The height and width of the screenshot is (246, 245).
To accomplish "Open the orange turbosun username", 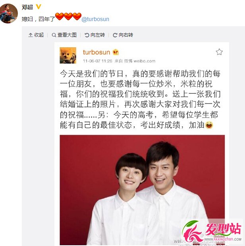I will tap(96, 52).
